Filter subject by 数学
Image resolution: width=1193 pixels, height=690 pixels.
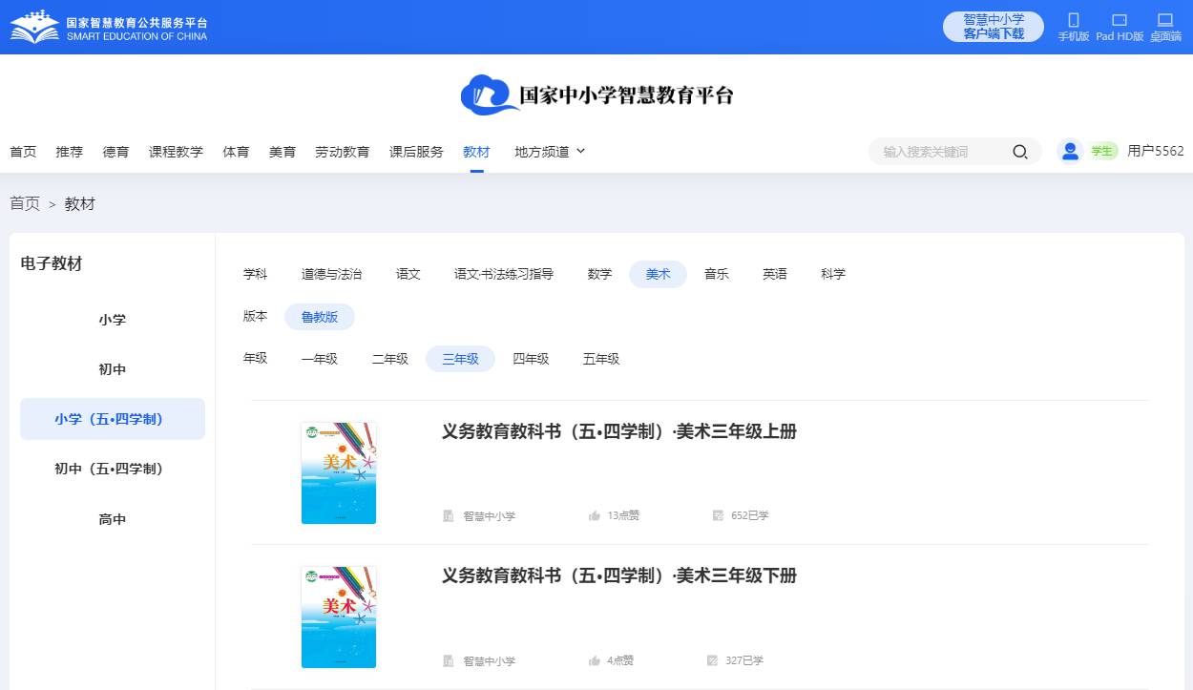[x=600, y=274]
